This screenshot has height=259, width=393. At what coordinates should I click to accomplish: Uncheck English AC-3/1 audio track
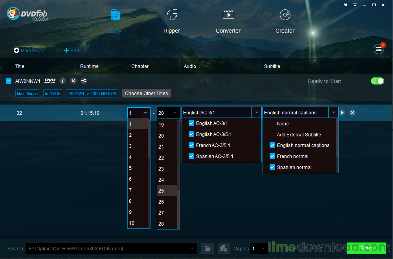(x=191, y=123)
